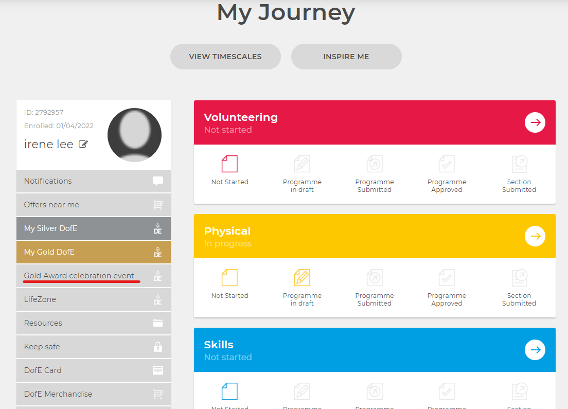Open Notifications in the sidebar
568x409 pixels.
[94, 181]
